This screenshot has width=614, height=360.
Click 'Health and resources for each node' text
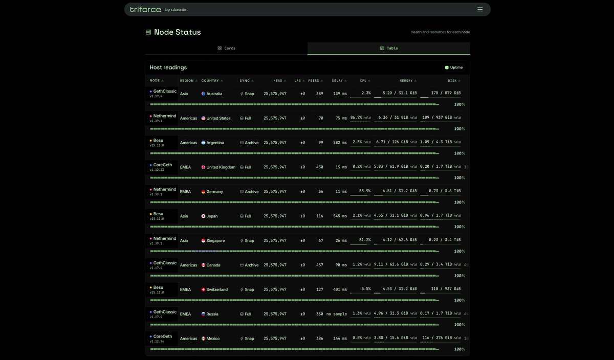pyautogui.click(x=440, y=32)
